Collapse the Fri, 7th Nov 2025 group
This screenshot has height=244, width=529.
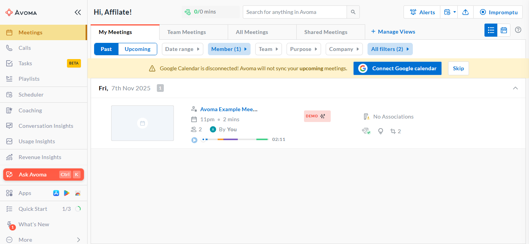pyautogui.click(x=515, y=88)
